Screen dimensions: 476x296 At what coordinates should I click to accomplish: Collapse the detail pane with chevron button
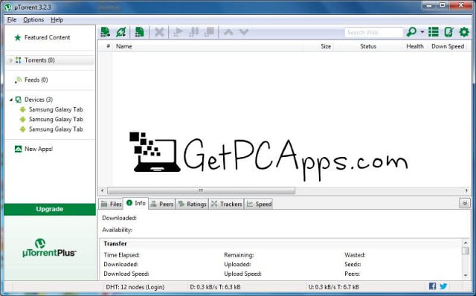pos(464,203)
